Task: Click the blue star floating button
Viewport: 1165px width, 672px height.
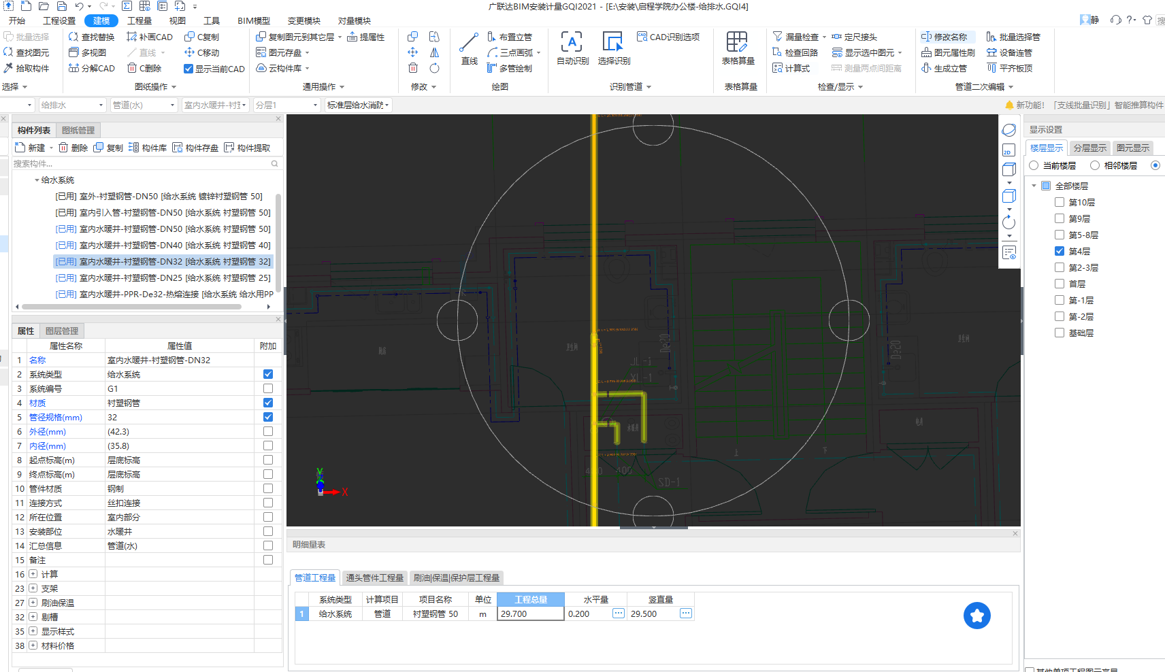Action: point(977,616)
